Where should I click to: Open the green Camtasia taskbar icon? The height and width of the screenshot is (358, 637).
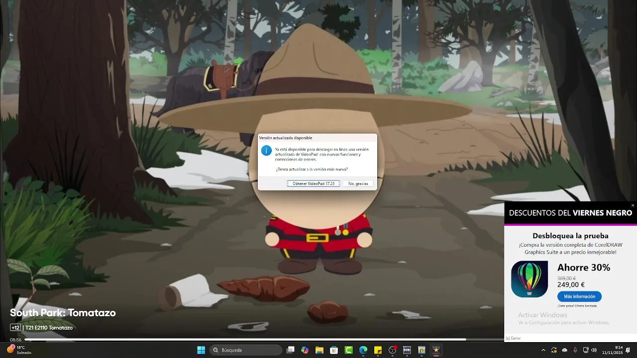pyautogui.click(x=349, y=350)
